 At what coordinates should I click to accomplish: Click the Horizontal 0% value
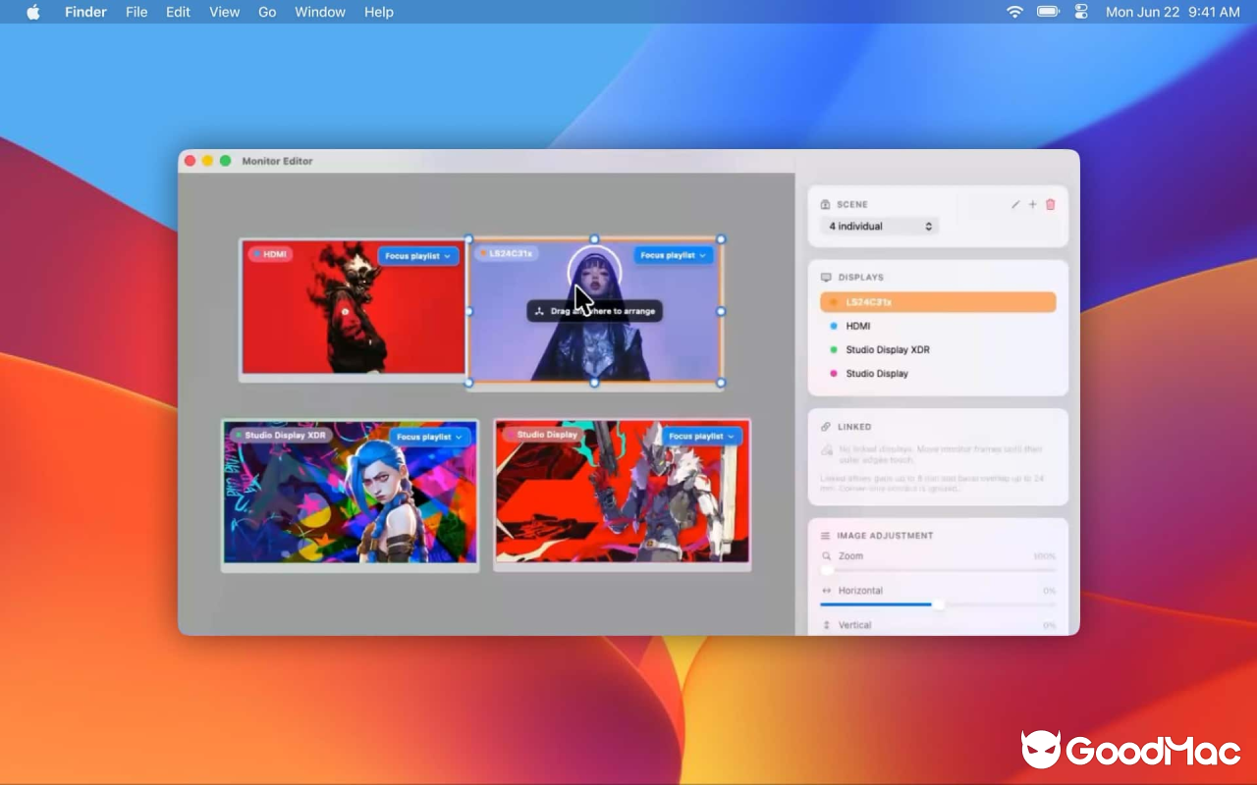pyautogui.click(x=1049, y=591)
